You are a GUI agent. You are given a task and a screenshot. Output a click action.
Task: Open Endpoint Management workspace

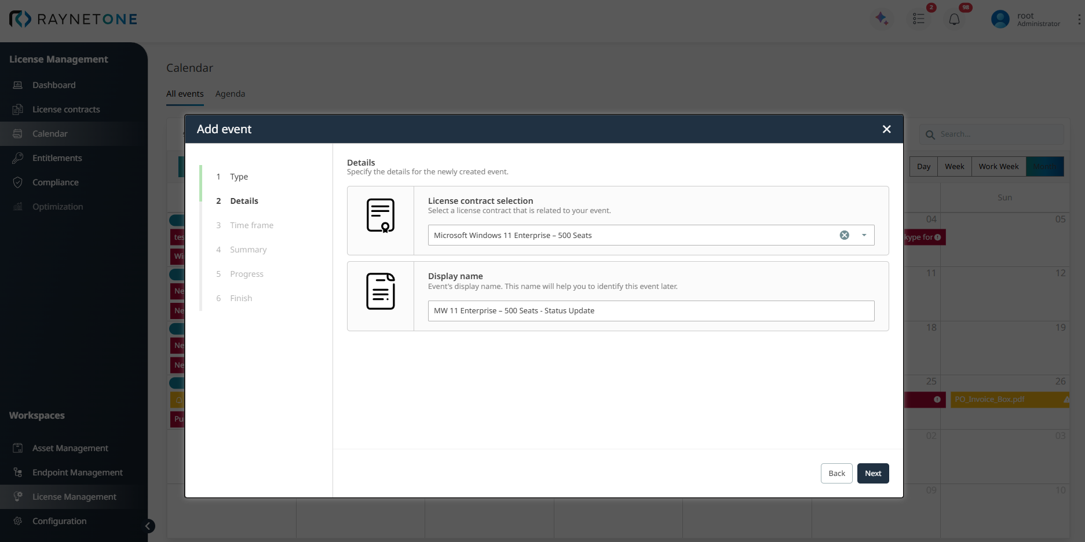tap(77, 473)
